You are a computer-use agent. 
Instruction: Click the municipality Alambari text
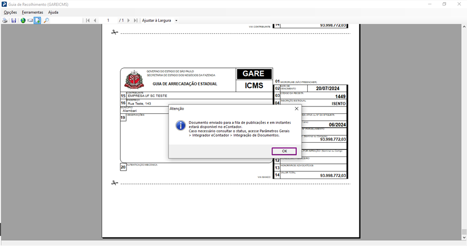pos(130,111)
